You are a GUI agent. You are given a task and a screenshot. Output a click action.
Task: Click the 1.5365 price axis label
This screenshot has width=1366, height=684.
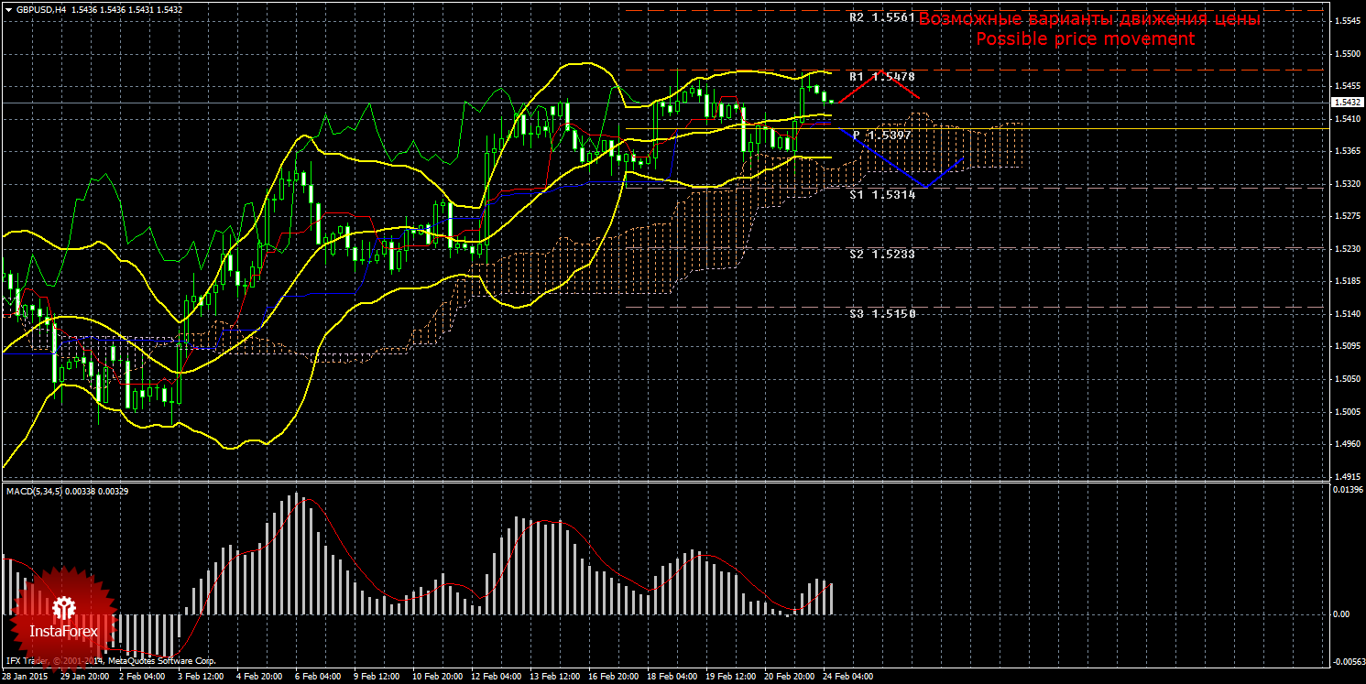(1348, 152)
